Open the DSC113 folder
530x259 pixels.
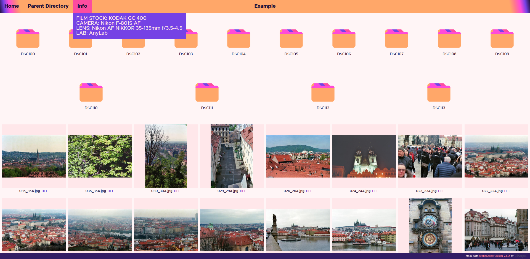[439, 93]
